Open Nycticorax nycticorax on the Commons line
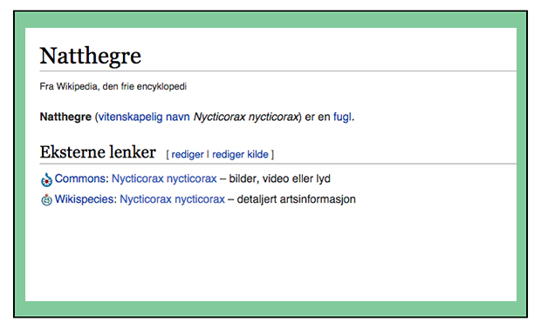Screen dimensions: 541x329 164,179
